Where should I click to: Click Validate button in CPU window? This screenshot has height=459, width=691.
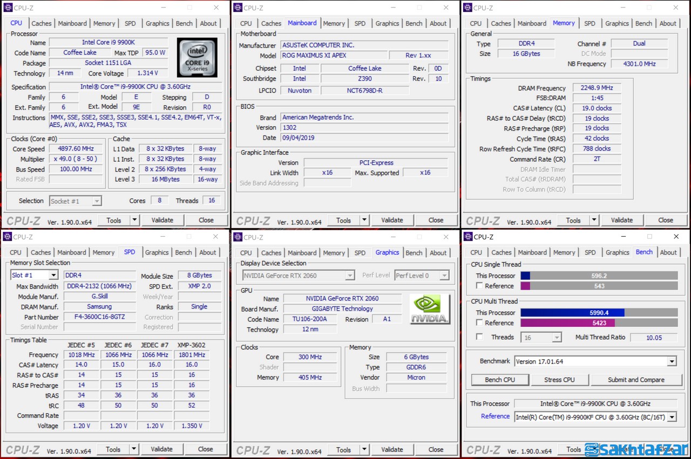tap(162, 220)
